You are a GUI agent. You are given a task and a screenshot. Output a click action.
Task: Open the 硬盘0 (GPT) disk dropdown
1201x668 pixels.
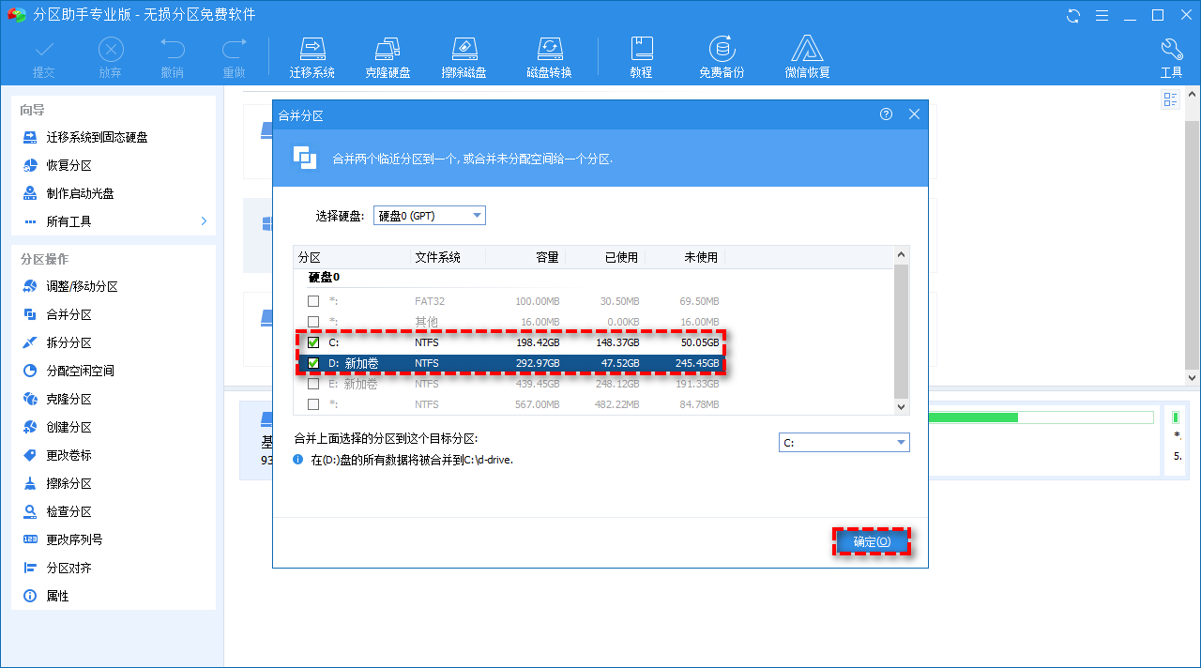pyautogui.click(x=429, y=215)
